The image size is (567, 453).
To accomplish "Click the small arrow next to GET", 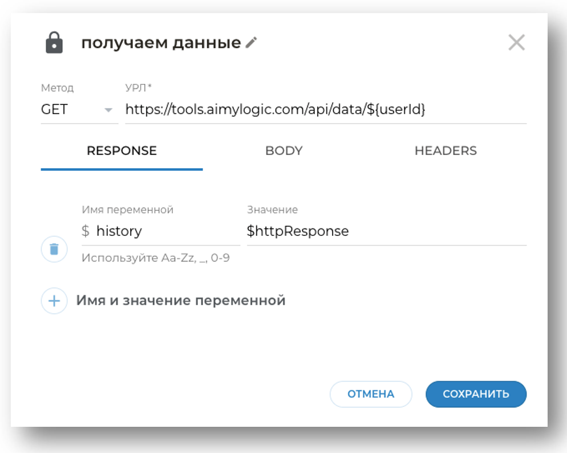I will (108, 110).
